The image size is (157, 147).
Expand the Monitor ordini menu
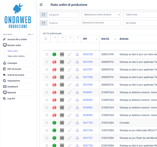coord(18,45)
